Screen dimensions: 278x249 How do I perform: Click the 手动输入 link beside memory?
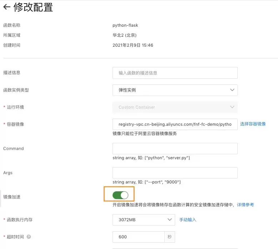[x=188, y=220]
